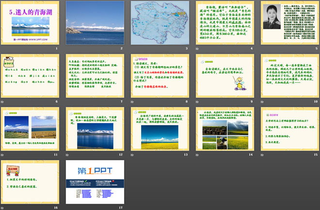The height and width of the screenshot is (210, 320).
Task: Click slide number label 1
Action: (x=57, y=48)
